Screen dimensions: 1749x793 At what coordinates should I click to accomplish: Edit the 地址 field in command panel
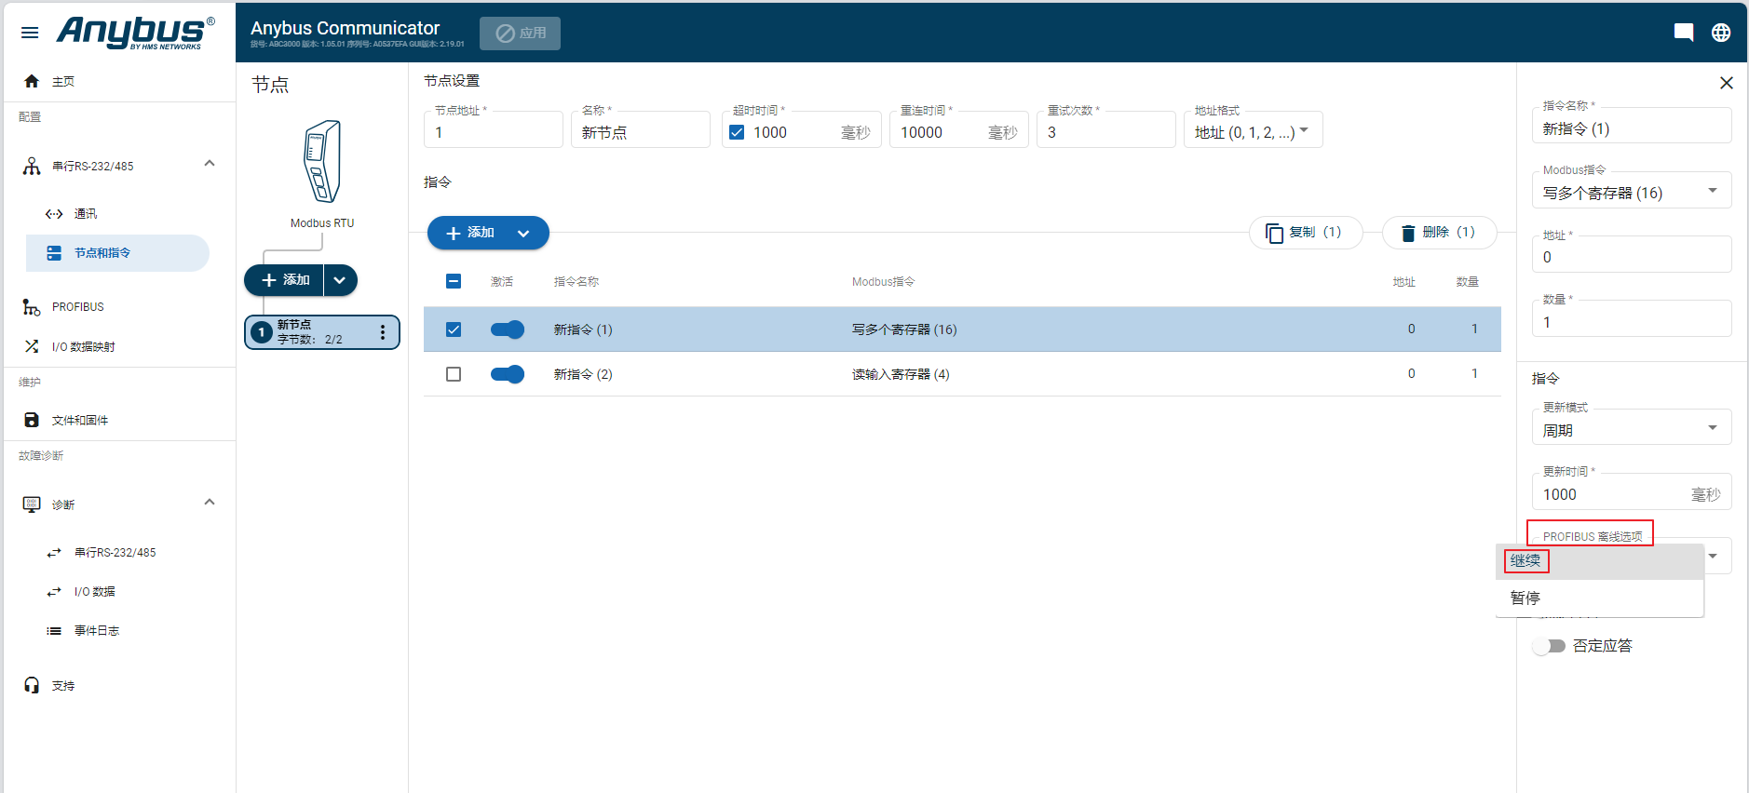click(x=1632, y=254)
